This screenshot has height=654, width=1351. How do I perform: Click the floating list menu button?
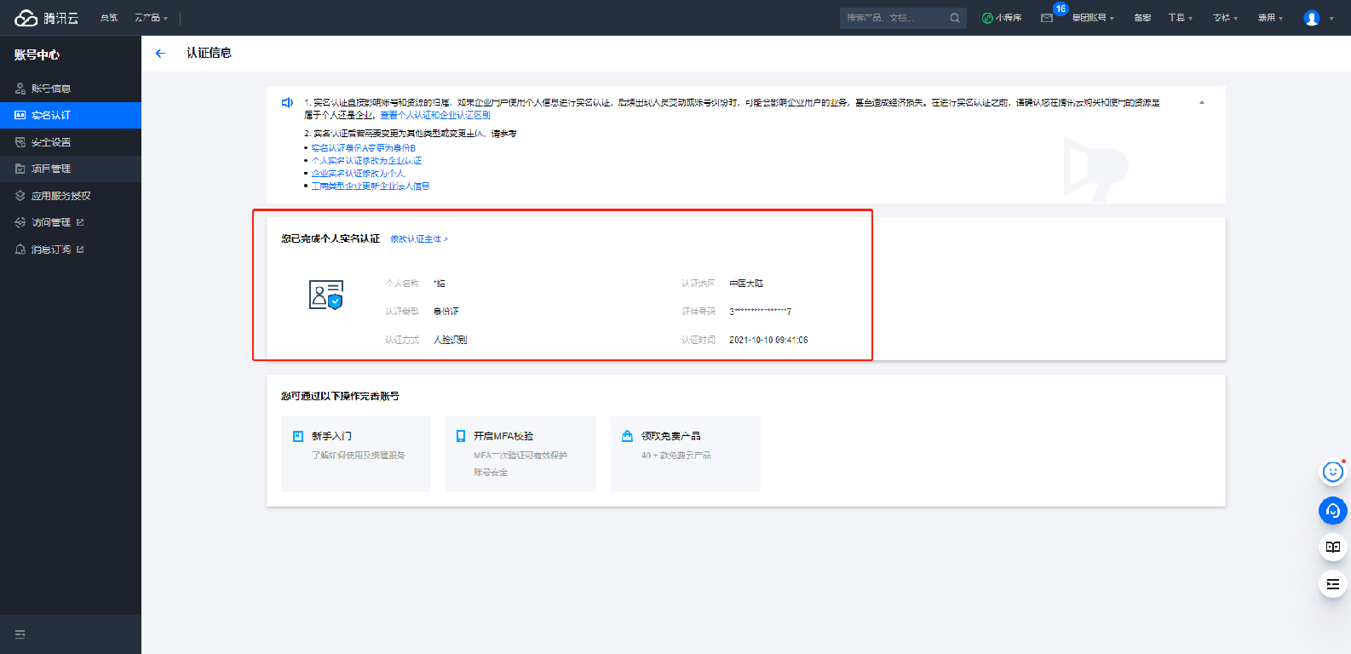[1333, 584]
